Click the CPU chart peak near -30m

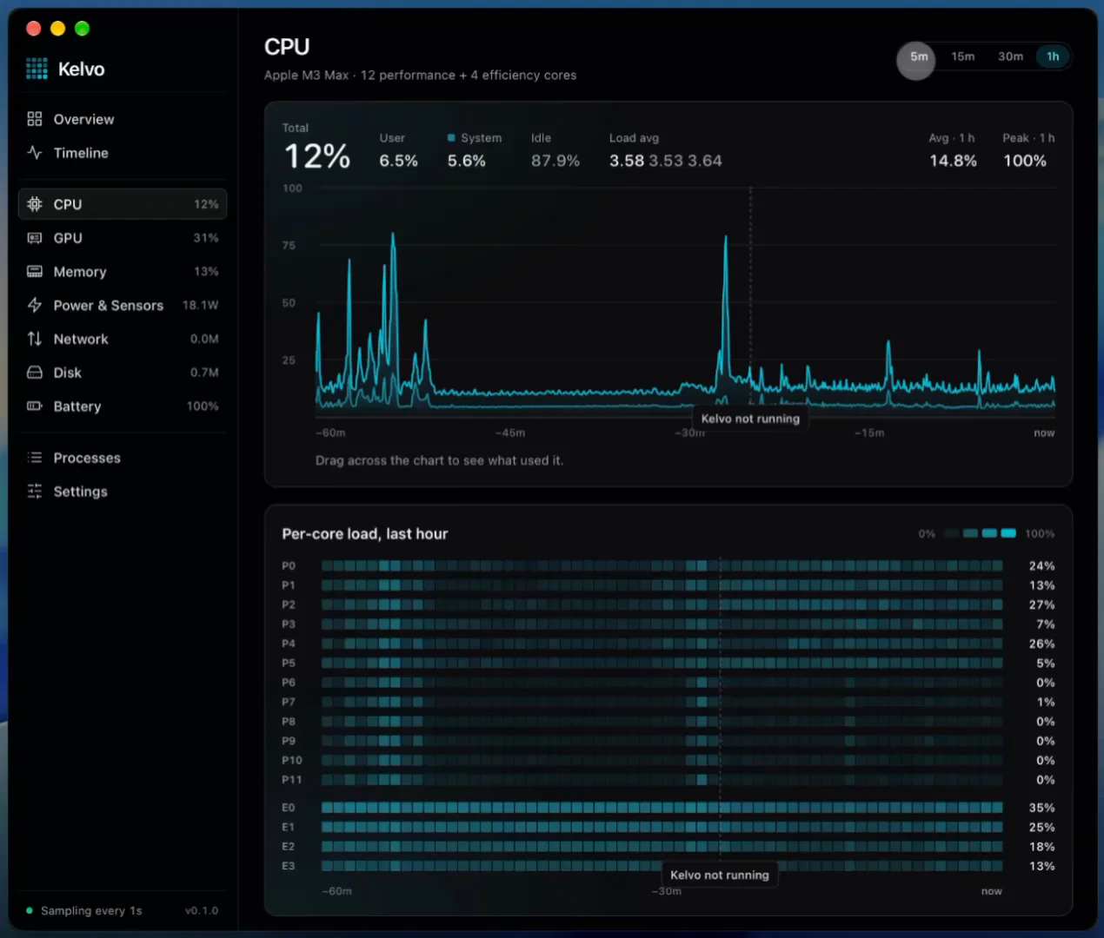[726, 239]
